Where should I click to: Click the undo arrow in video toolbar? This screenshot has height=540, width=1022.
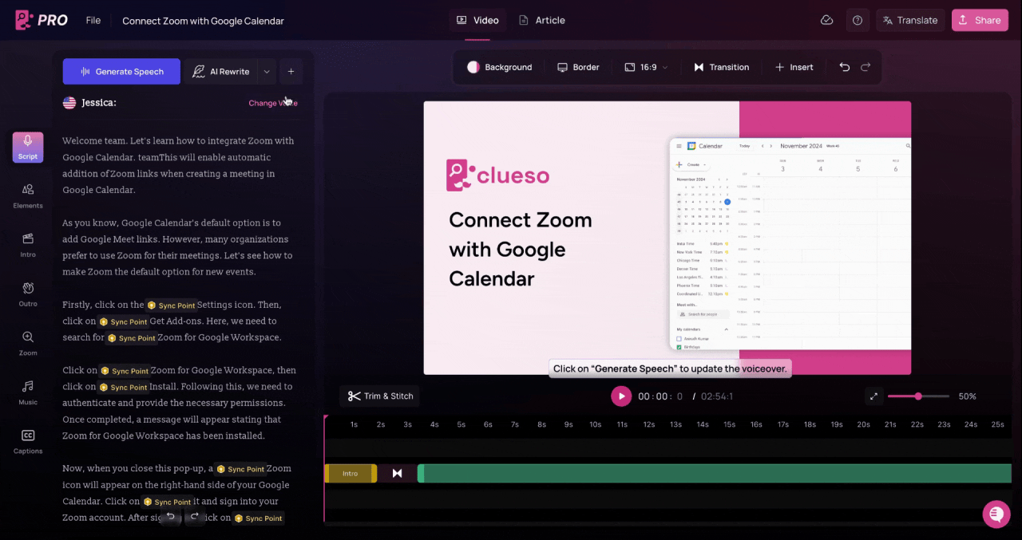pos(845,67)
